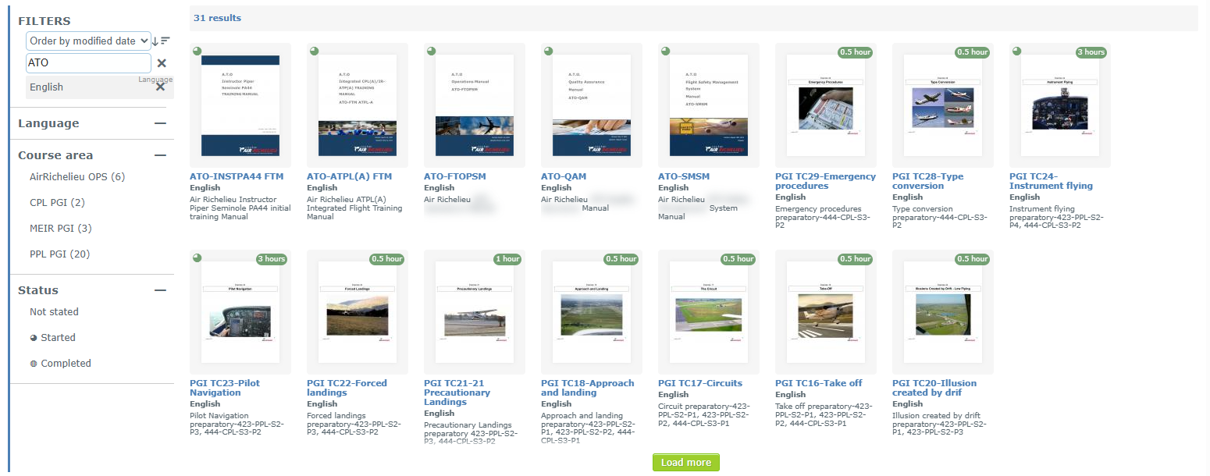Click The Circuit cover thumbnail
1210x476 pixels.
pyautogui.click(x=709, y=313)
